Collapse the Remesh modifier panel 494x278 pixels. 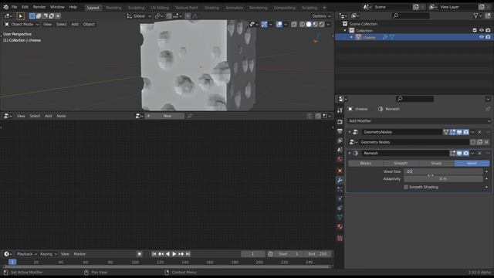350,153
